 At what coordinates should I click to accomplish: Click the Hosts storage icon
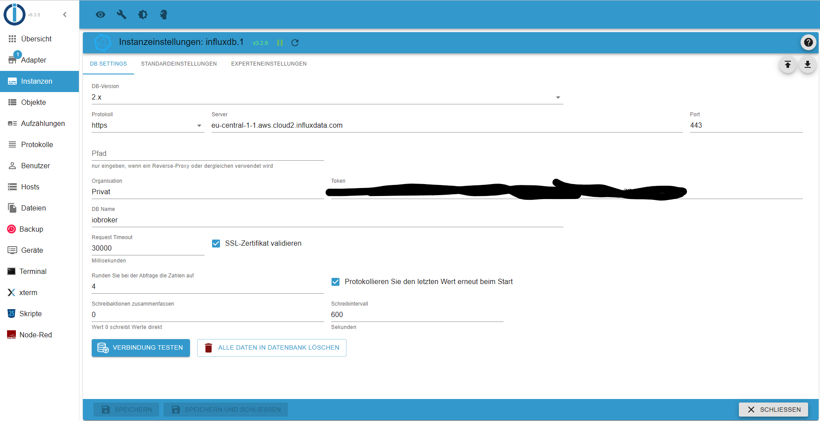coord(12,187)
